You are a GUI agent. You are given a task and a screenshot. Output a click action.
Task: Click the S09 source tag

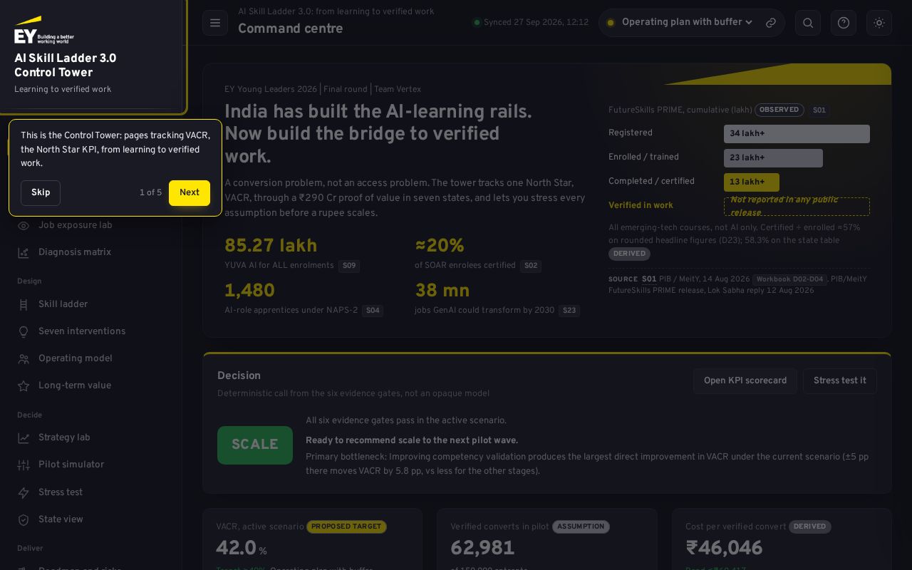tap(349, 266)
